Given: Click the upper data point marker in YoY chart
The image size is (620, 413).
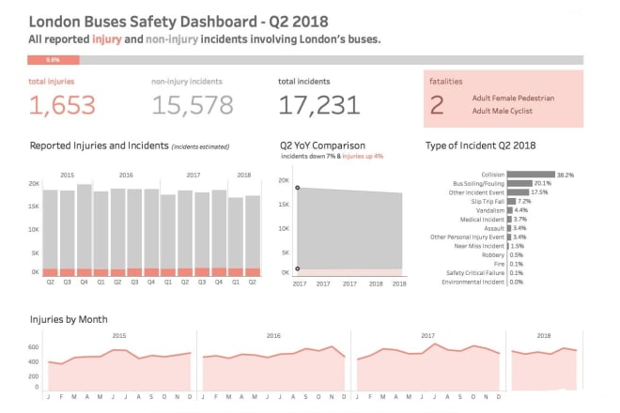Looking at the screenshot, I should click(298, 188).
